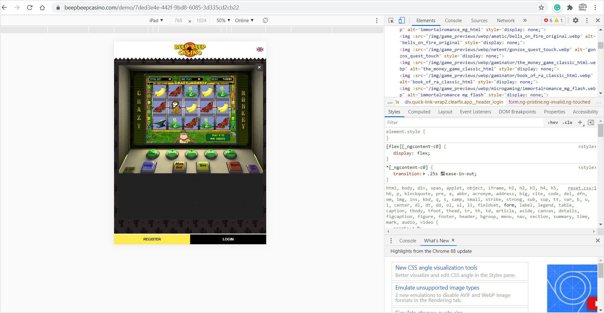The image size is (604, 313).
Task: Toggle computed styles sidebar icon
Action: 591,123
